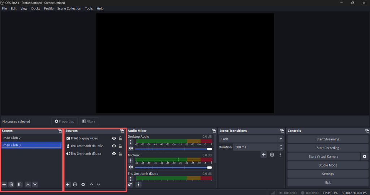
Task: Add a new source with the Sources plus icon
Action: pyautogui.click(x=68, y=185)
